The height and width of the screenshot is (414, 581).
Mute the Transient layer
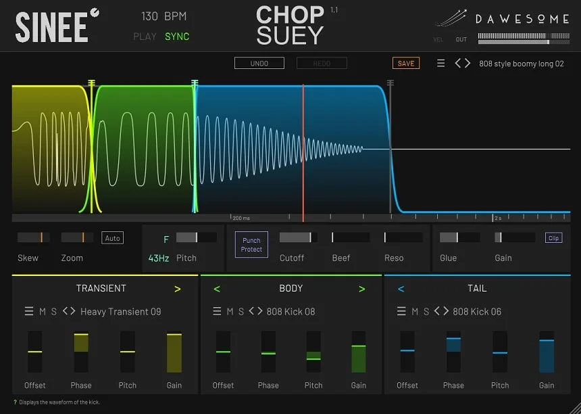(43, 311)
